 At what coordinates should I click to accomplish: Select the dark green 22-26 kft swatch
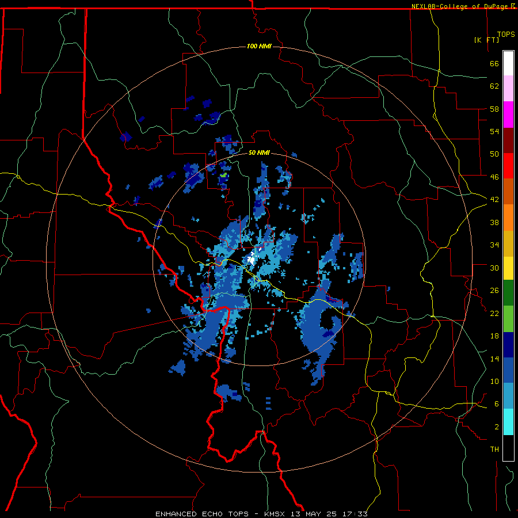tap(508, 293)
